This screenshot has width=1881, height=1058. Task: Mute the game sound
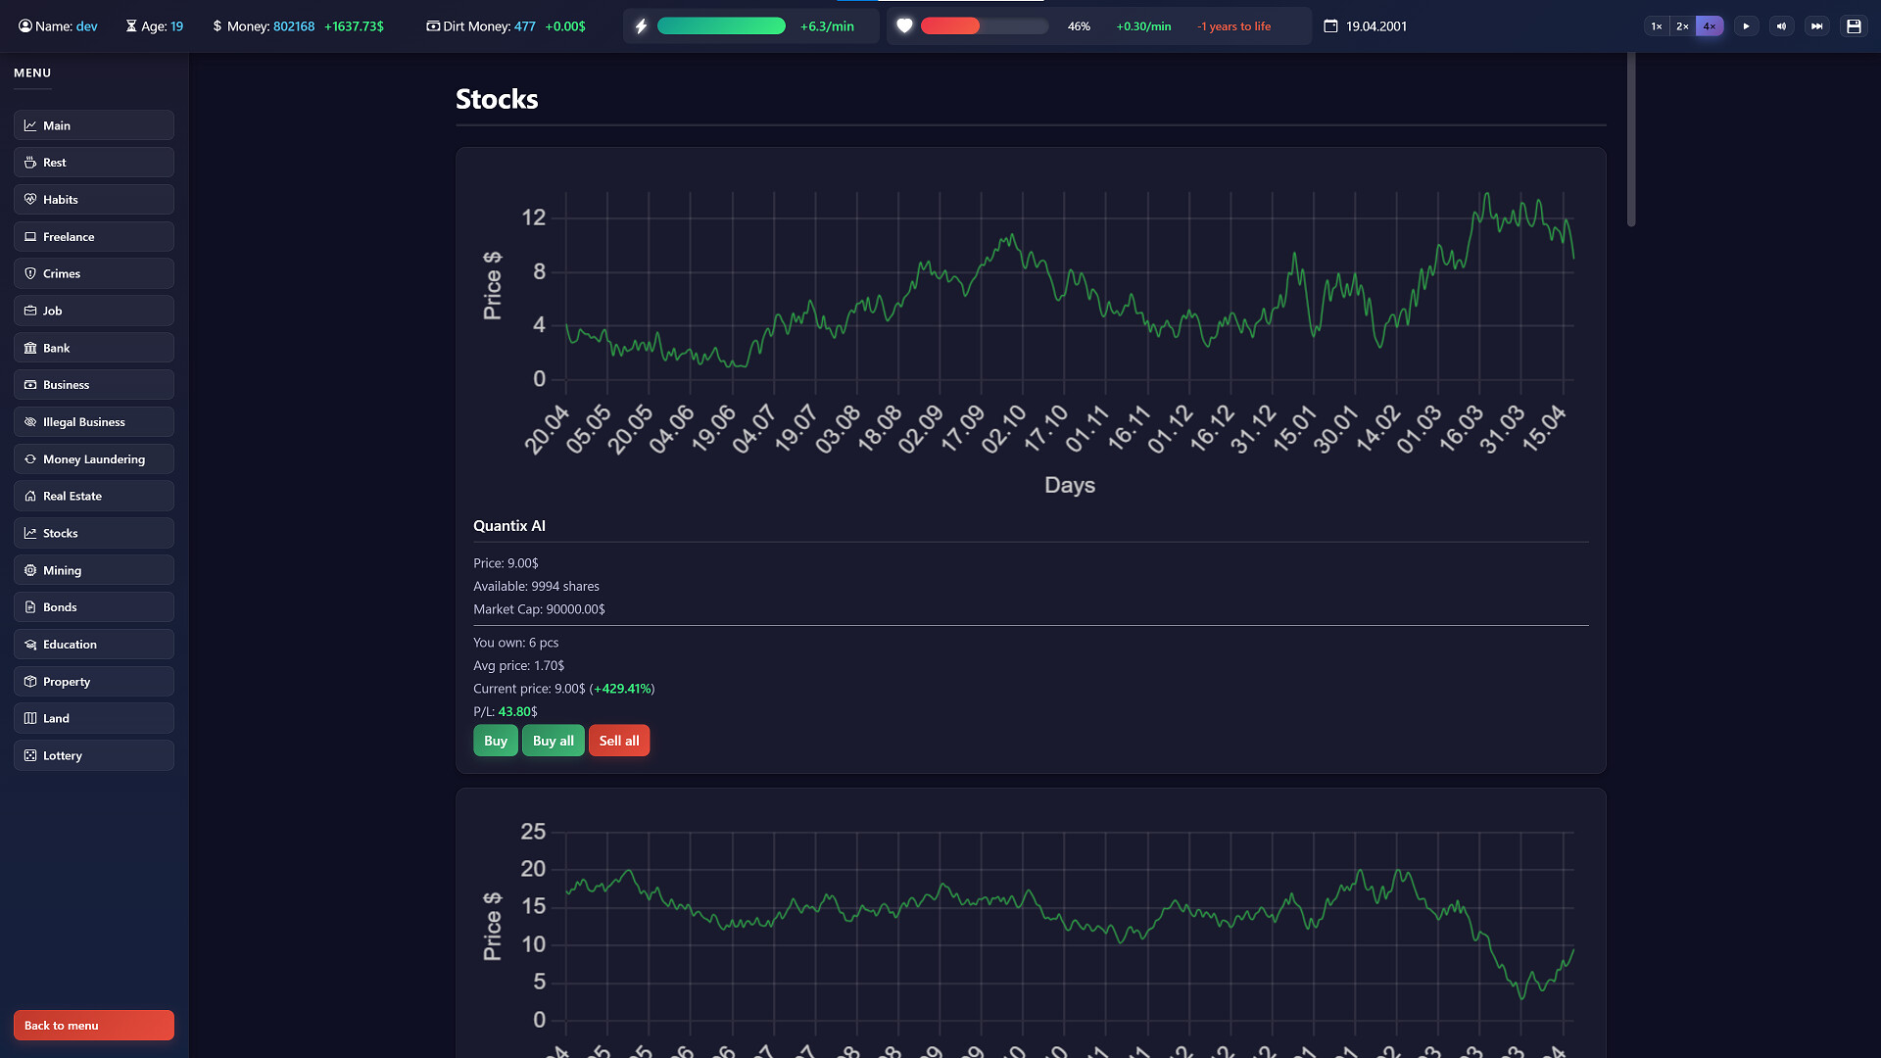(1781, 26)
